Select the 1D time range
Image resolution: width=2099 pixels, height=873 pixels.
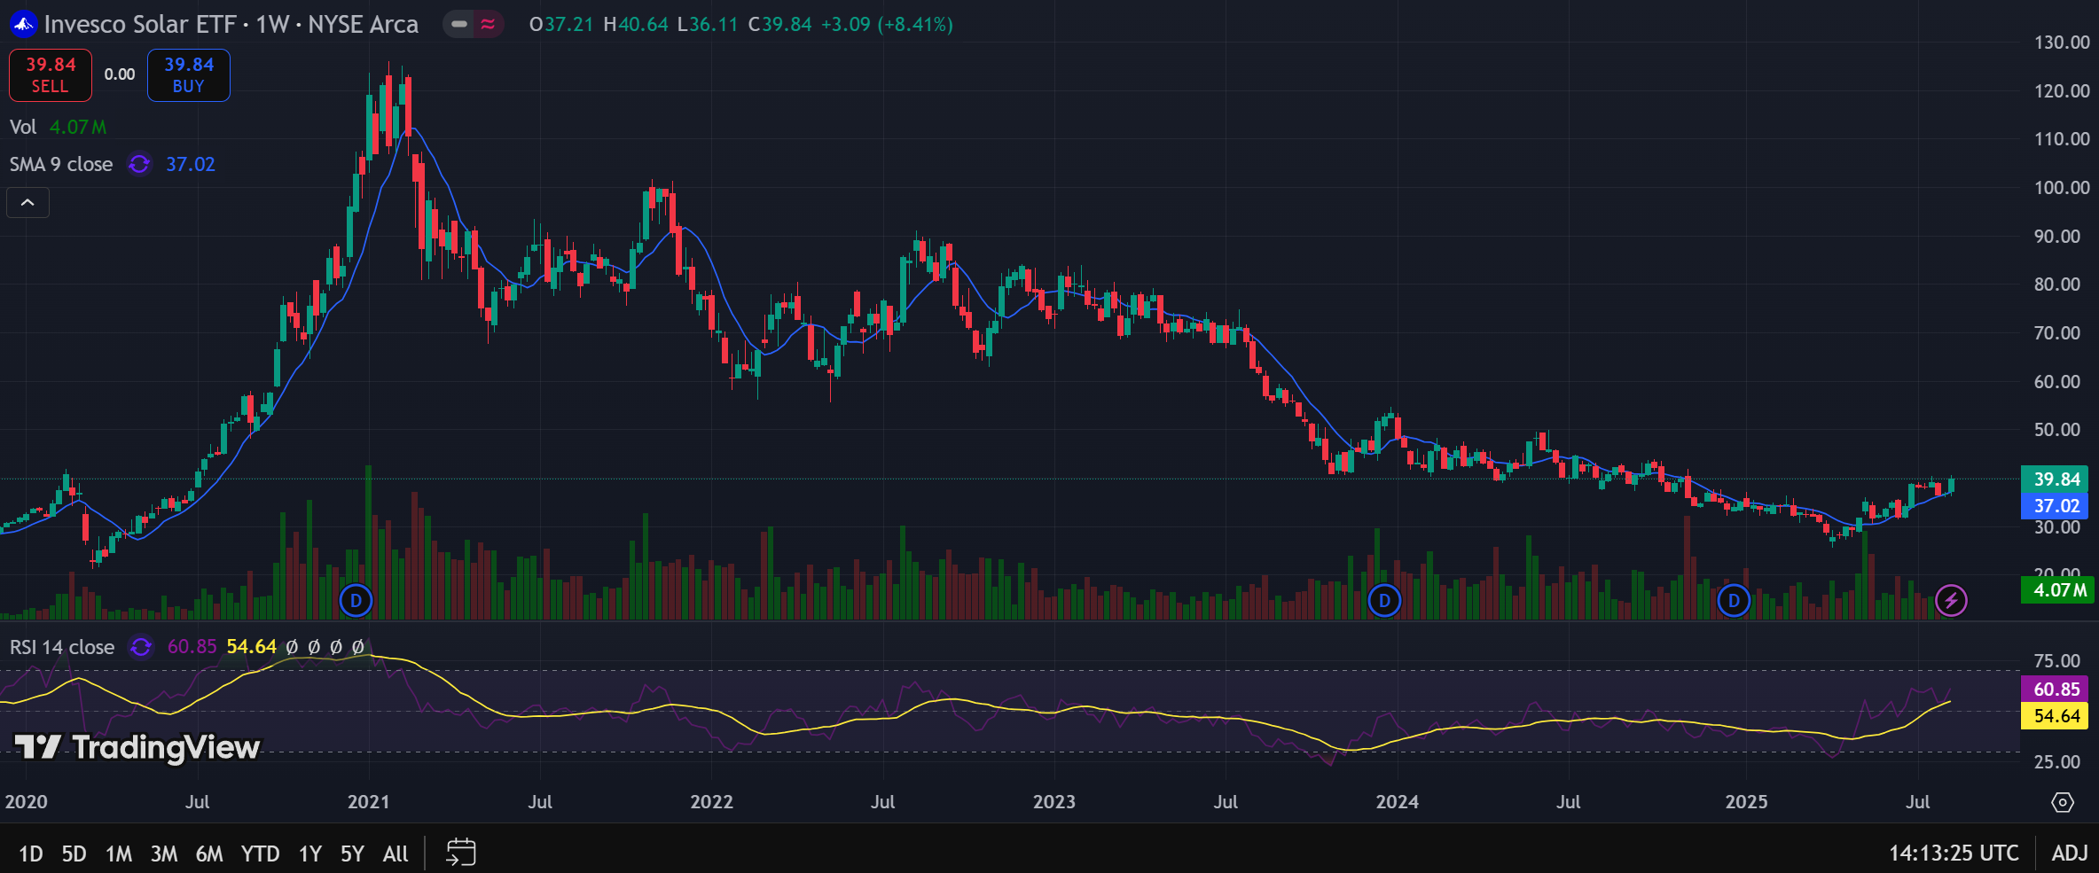click(30, 854)
